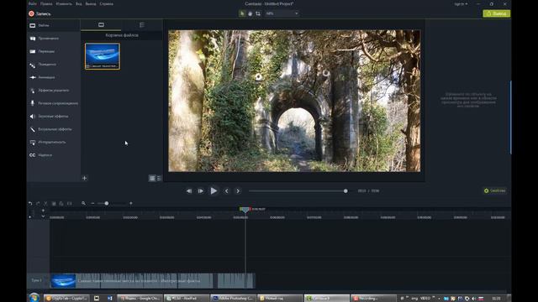
Task: Open the Visual effects sidebar item
Action: [54, 129]
